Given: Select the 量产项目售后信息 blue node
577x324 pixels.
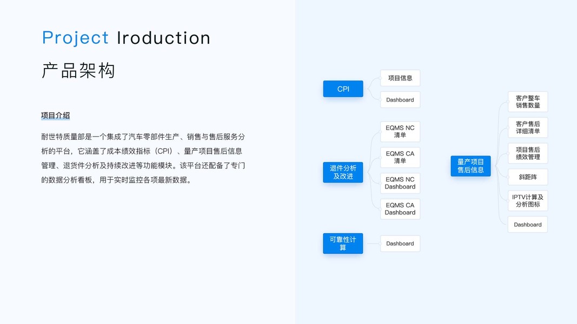Looking at the screenshot, I should [470, 166].
